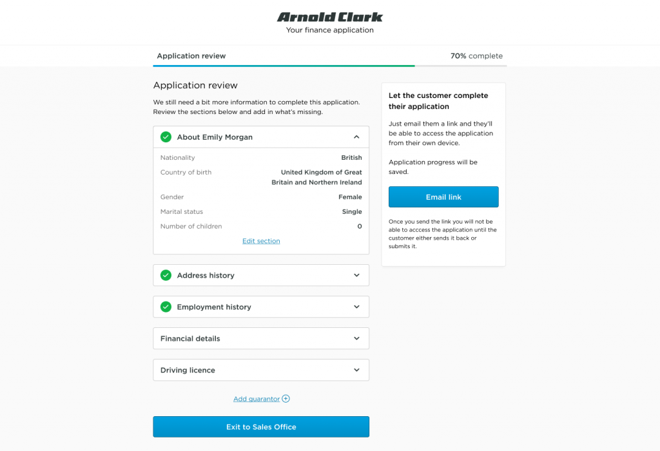The height and width of the screenshot is (451, 660).
Task: Click the Add guarantor link
Action: pos(255,398)
